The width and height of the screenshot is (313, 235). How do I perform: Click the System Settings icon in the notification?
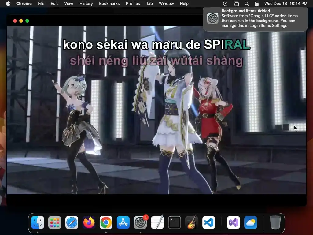coord(213,18)
